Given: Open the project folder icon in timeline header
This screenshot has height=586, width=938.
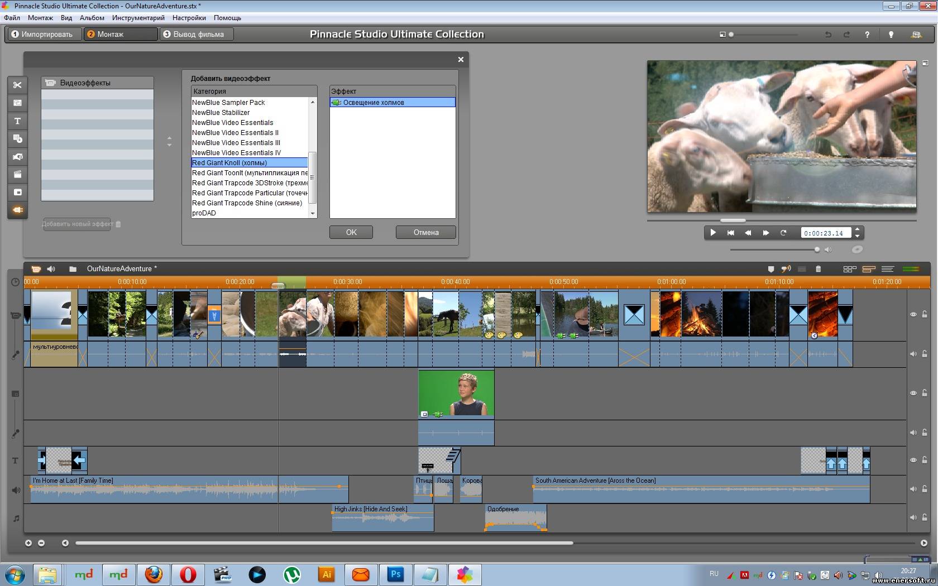Looking at the screenshot, I should pyautogui.click(x=73, y=269).
